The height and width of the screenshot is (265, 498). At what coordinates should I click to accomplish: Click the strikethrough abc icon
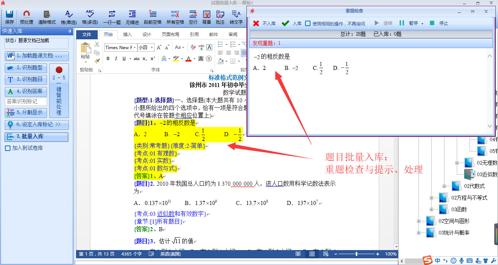[137, 59]
